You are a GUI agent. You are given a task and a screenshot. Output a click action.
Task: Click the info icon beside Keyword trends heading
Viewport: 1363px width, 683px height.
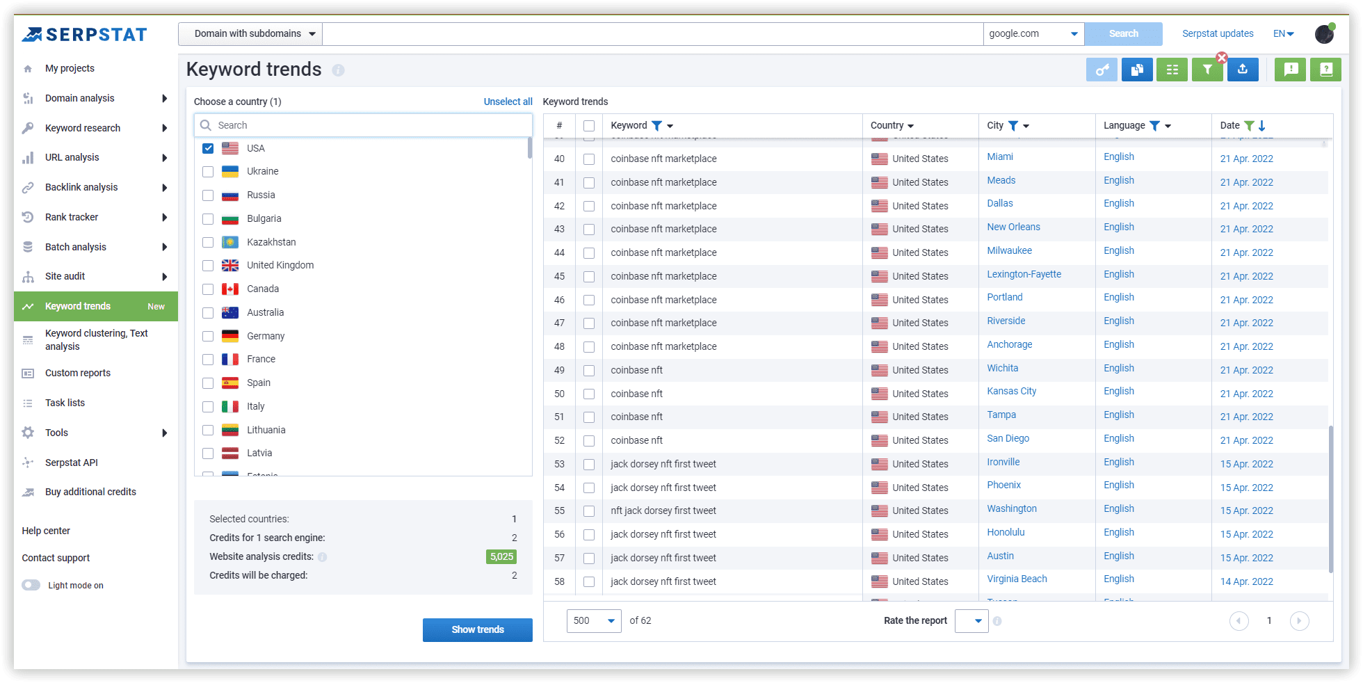coord(338,70)
